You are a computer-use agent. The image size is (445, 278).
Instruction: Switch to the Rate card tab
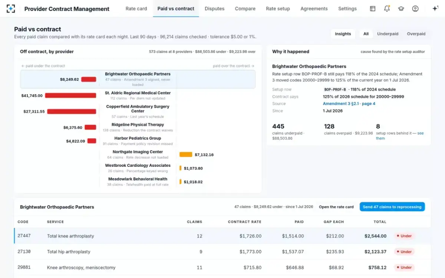pos(136,9)
